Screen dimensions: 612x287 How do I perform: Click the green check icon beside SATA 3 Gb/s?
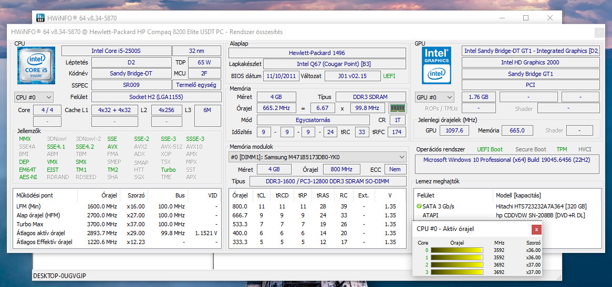[419, 206]
